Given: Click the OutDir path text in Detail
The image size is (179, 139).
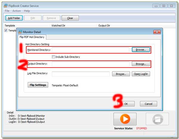Looking at the screenshot, I should tap(31, 119).
